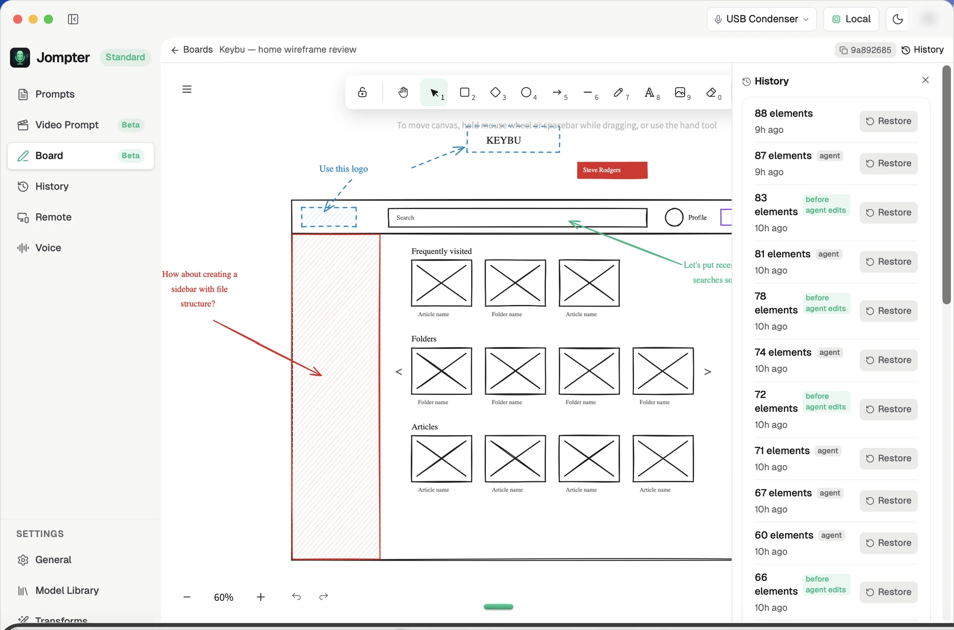Open the Voice section
Viewport: 954px width, 630px height.
[81, 248]
